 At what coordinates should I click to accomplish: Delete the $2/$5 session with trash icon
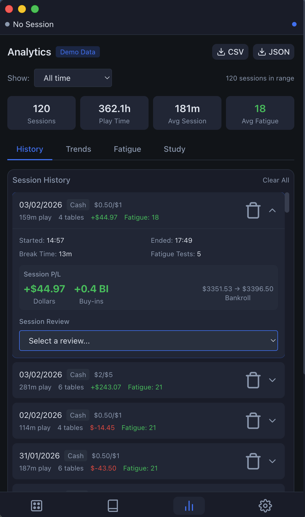coord(253,380)
